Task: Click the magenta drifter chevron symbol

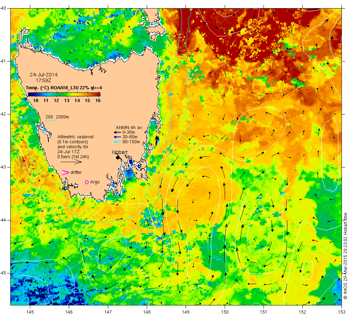Action: tap(65, 173)
